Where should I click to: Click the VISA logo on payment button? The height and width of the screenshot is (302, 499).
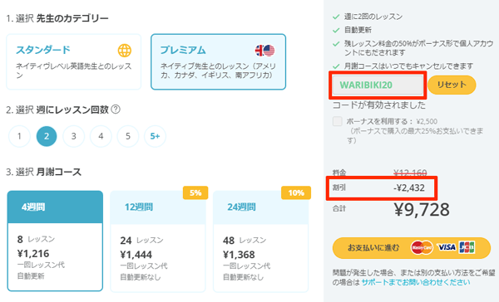[x=446, y=247]
